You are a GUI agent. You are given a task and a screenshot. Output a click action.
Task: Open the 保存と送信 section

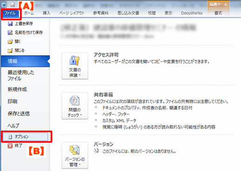coord(19,113)
